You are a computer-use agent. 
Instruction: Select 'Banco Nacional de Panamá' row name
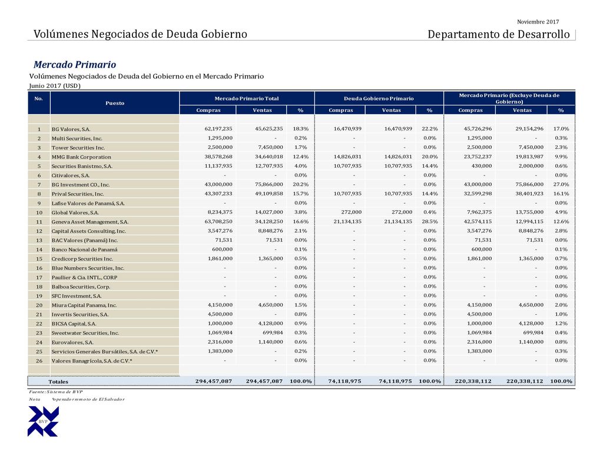pos(85,250)
